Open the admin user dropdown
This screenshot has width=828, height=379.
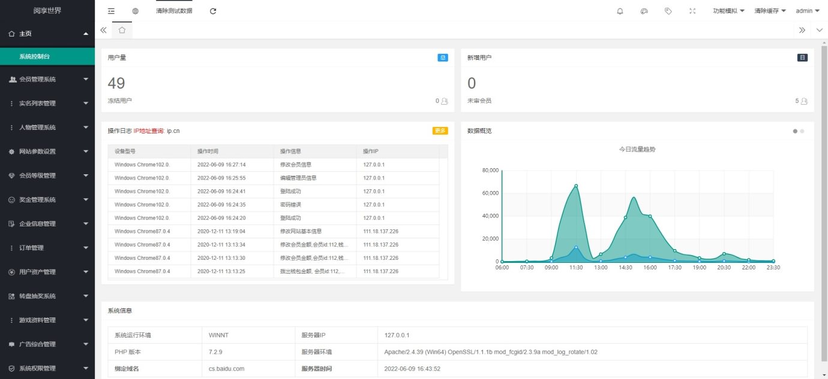(808, 11)
